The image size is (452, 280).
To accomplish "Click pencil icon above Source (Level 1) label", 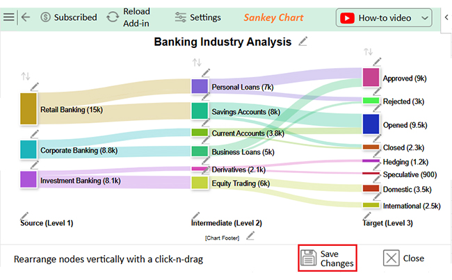I will 25,215.
